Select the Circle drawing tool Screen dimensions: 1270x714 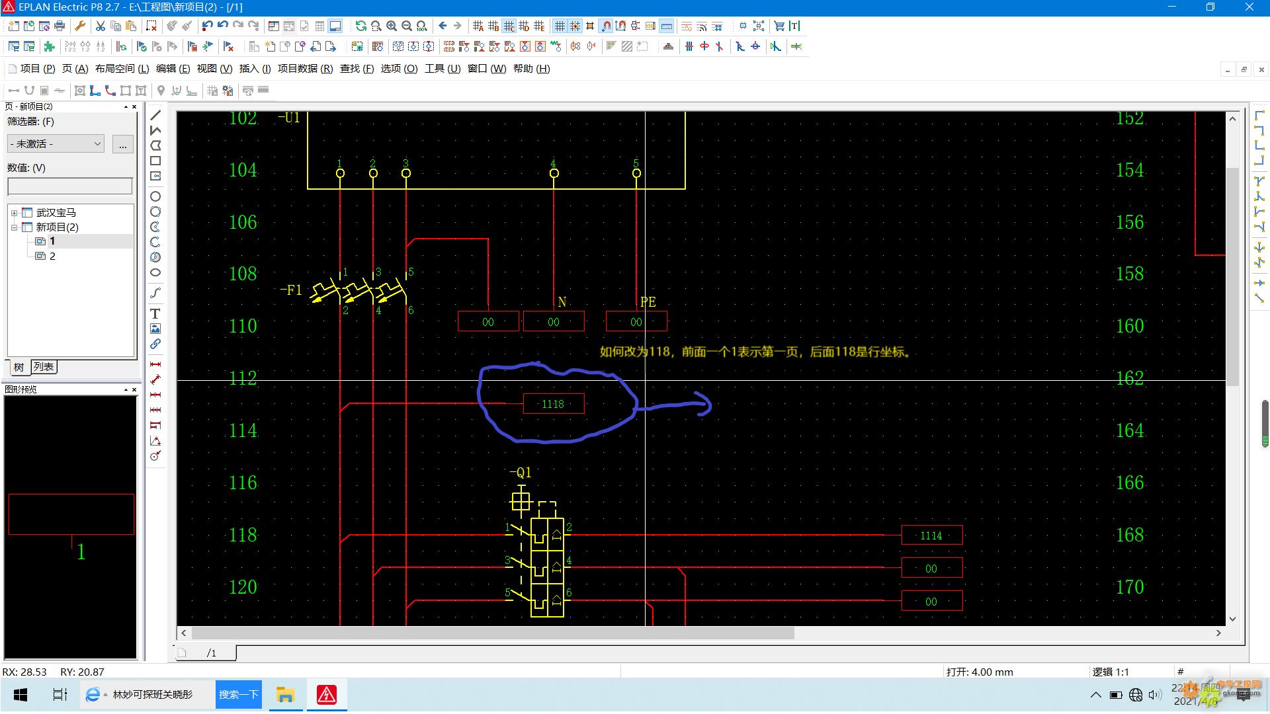coord(155,196)
